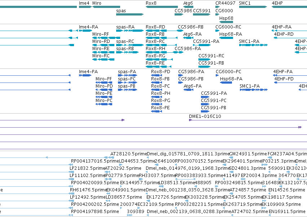
Task: Select the CG5991 gene bar
Action: coord(202,14)
